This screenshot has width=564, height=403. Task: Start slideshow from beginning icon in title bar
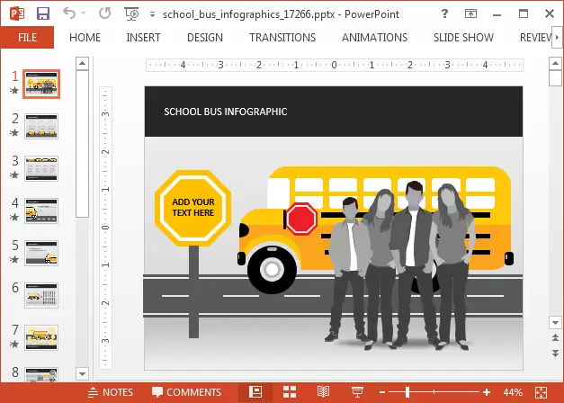click(132, 13)
